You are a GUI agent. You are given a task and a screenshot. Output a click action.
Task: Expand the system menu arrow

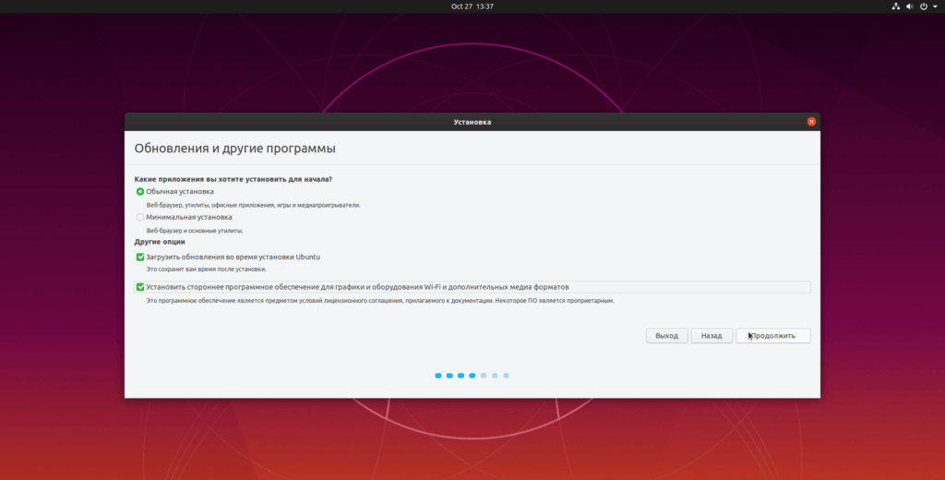point(936,6)
